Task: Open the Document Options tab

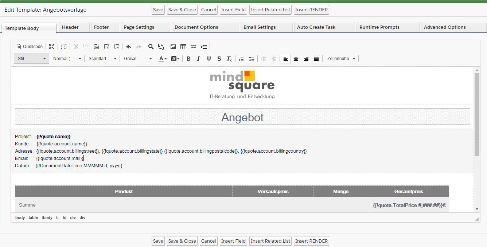Action: (206, 27)
